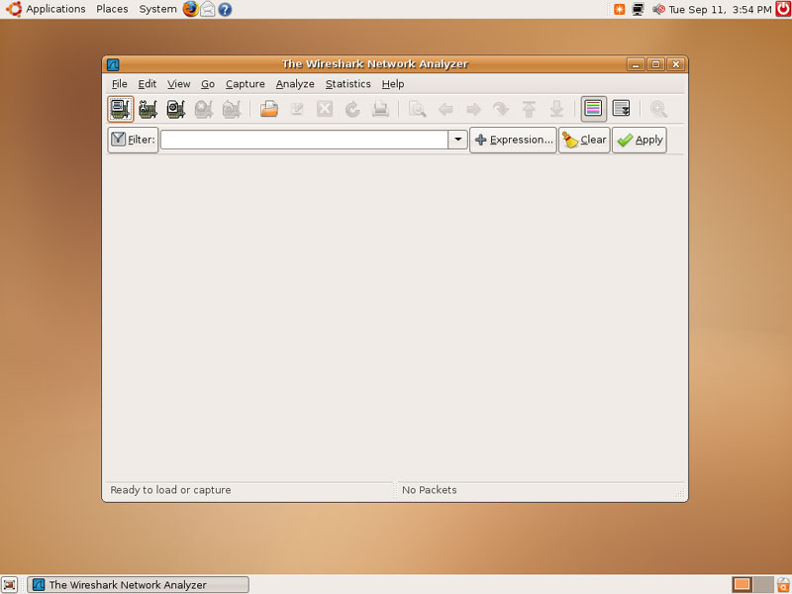Open the Help menu in Wireshark
The width and height of the screenshot is (792, 594).
click(392, 84)
